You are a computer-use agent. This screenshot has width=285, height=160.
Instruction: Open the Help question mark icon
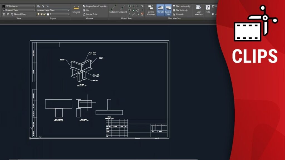pyautogui.click(x=208, y=8)
